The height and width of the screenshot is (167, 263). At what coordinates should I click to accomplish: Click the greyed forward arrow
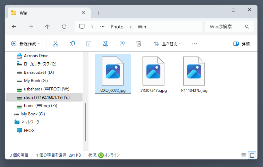pos(31,26)
